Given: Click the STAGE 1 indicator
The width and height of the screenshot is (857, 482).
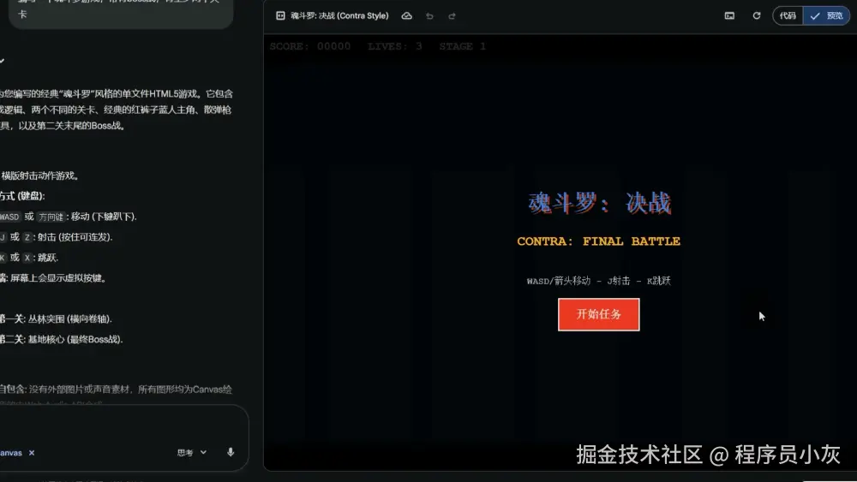Looking at the screenshot, I should 463,46.
